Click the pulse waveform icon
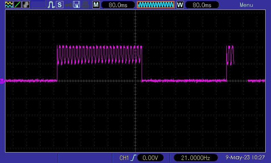The width and height of the screenshot is (271, 163). point(51,5)
